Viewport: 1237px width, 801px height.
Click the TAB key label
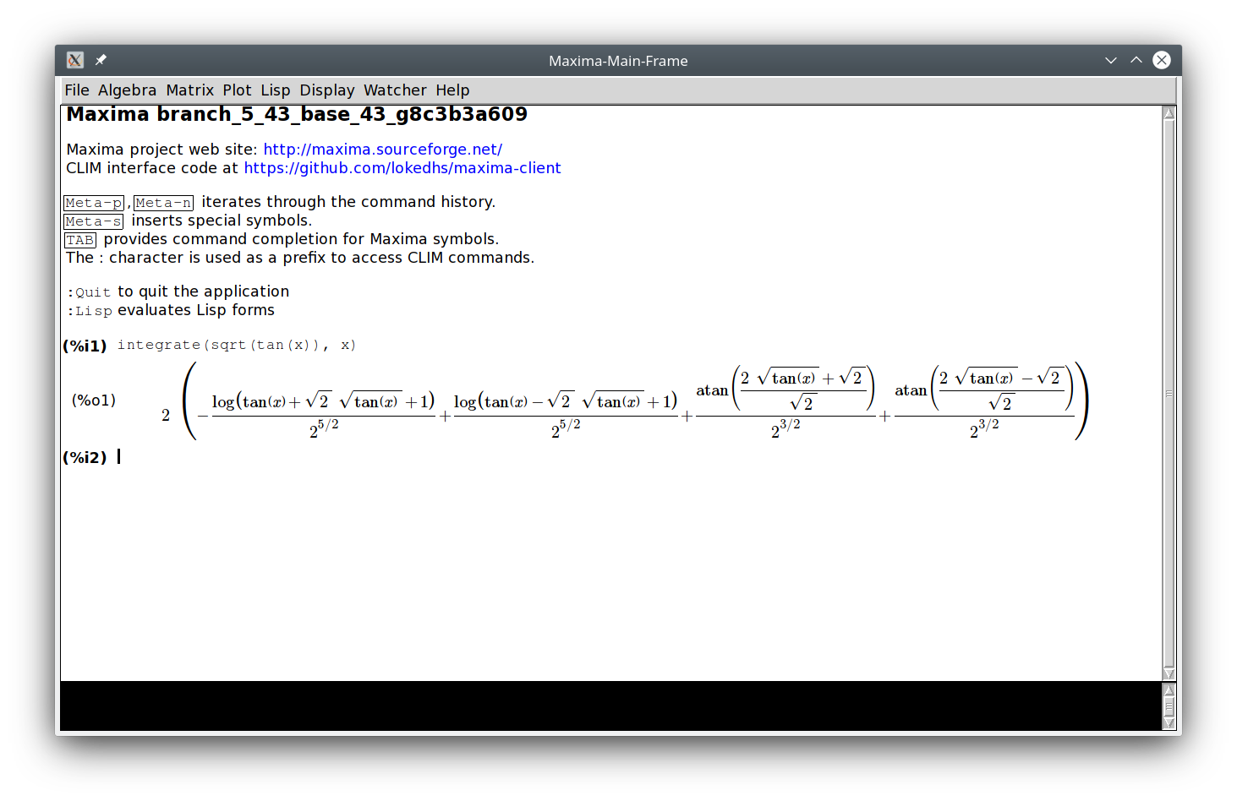pos(80,240)
